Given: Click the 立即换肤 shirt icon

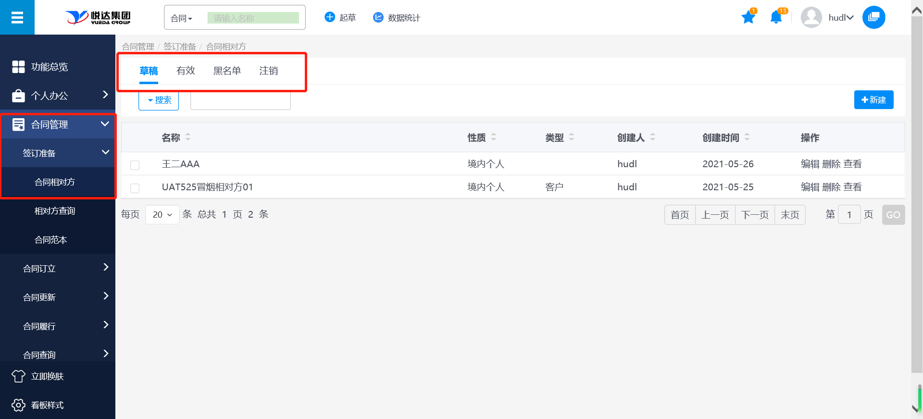Looking at the screenshot, I should point(18,376).
